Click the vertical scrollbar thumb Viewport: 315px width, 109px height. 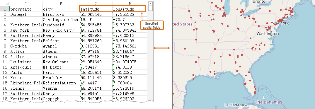(150, 8)
